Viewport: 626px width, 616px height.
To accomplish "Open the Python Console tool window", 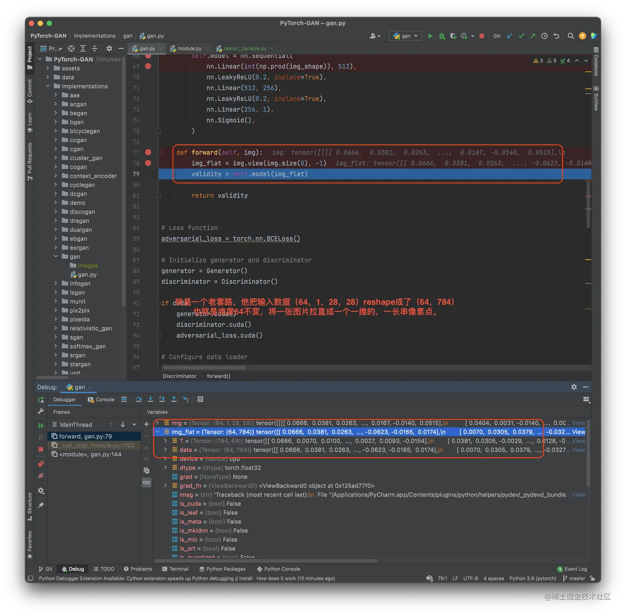I will point(278,569).
